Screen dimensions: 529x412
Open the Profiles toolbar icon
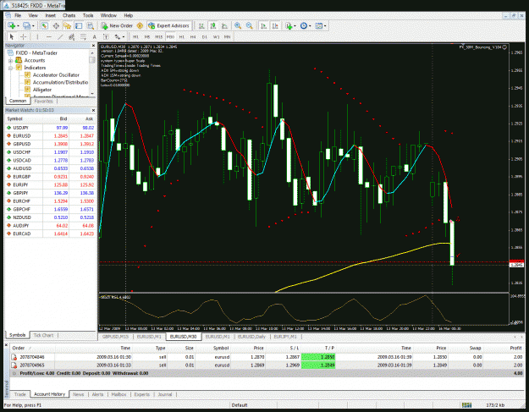(26, 25)
